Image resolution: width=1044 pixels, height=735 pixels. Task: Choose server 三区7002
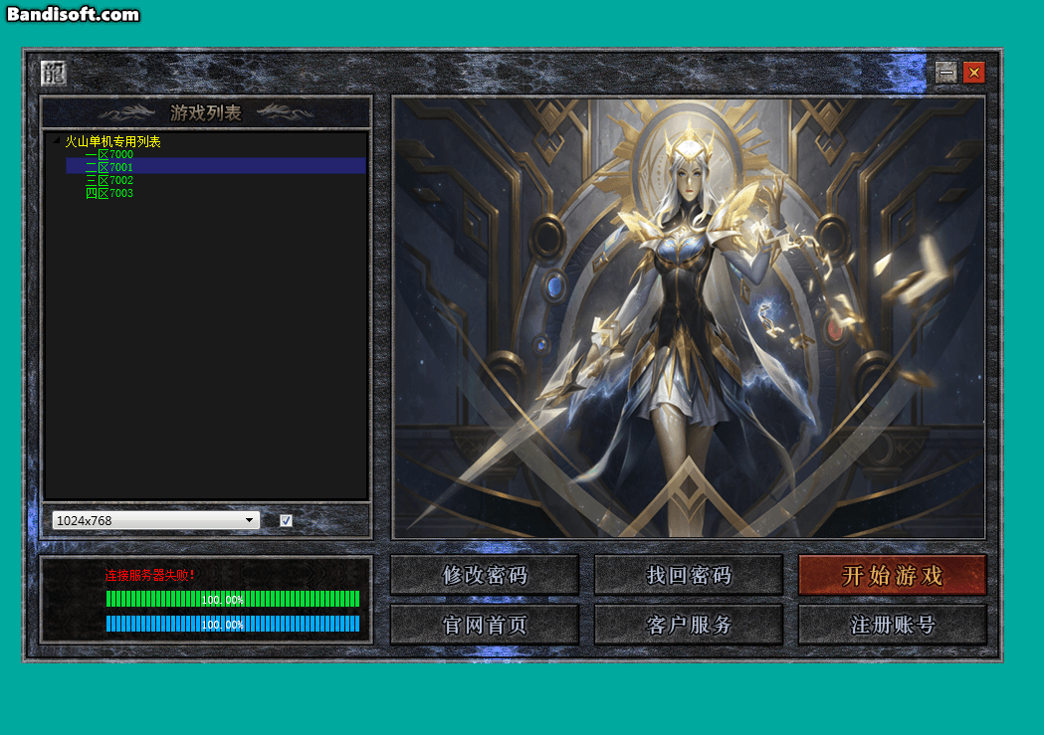click(x=109, y=181)
